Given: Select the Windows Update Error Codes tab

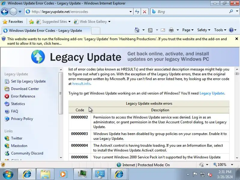Looking at the screenshot, I should pos(46,31).
